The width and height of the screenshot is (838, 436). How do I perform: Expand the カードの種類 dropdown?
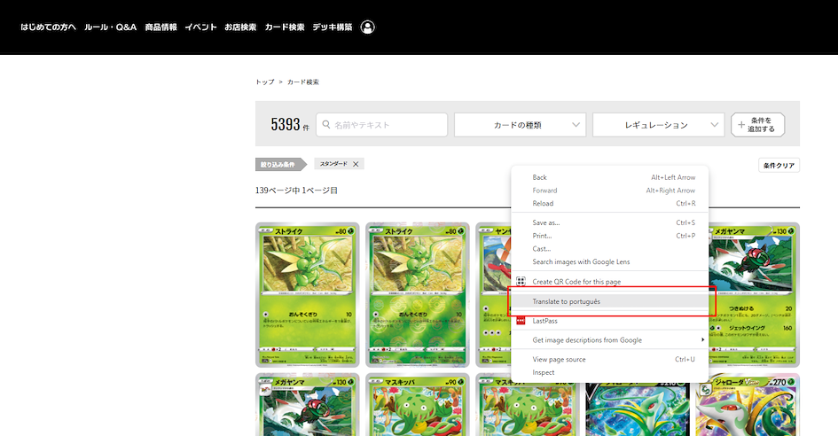click(520, 124)
